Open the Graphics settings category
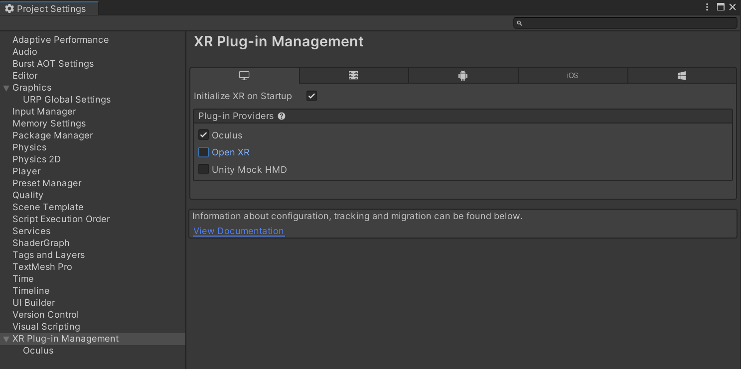Image resolution: width=741 pixels, height=369 pixels. coord(32,88)
